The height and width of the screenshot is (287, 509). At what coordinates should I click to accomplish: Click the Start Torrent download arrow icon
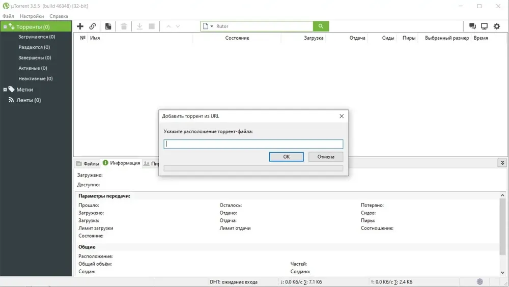coord(139,26)
